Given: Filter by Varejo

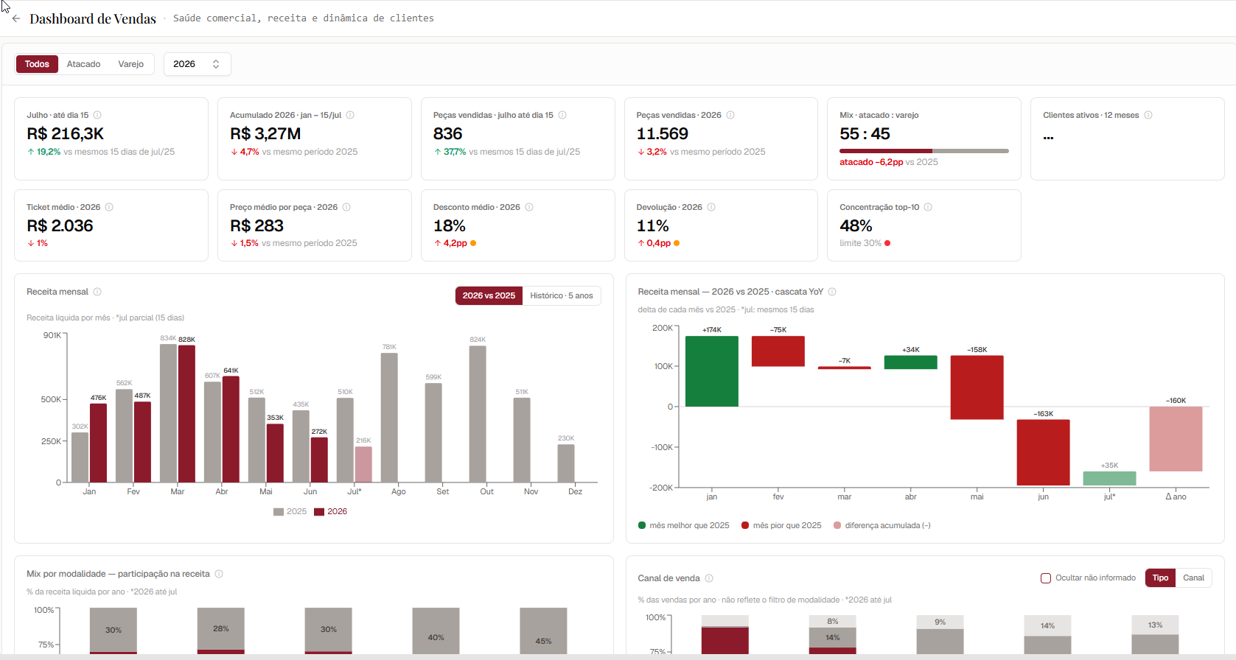Looking at the screenshot, I should 131,64.
